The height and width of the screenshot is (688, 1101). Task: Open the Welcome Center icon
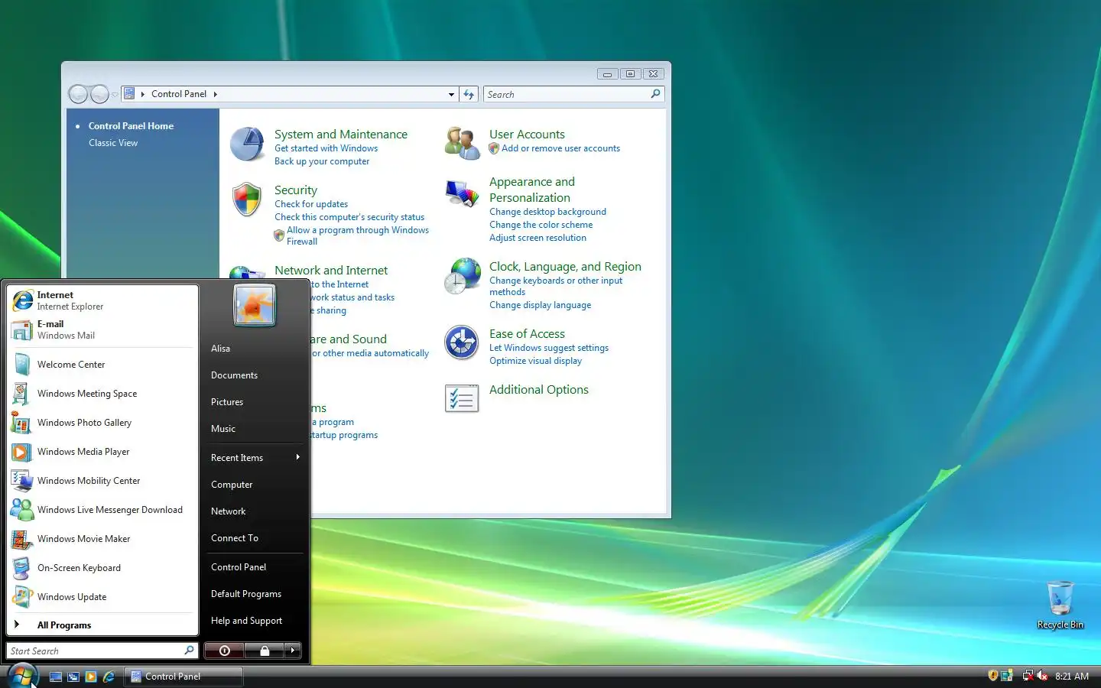(x=21, y=365)
